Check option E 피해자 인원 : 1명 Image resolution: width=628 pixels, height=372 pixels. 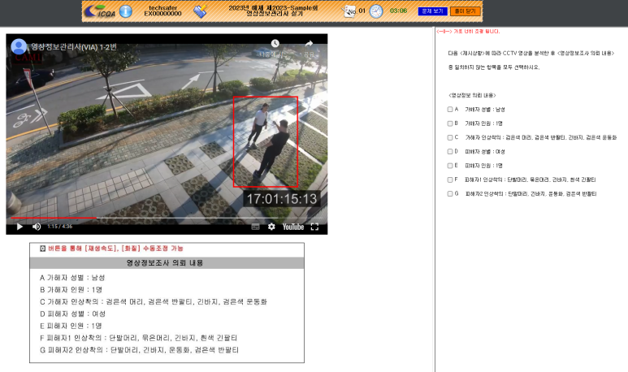pyautogui.click(x=450, y=166)
